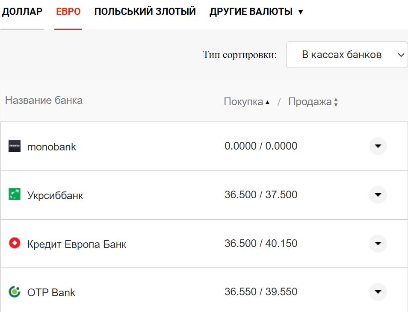Expand the OTP Bank row details

(x=378, y=292)
